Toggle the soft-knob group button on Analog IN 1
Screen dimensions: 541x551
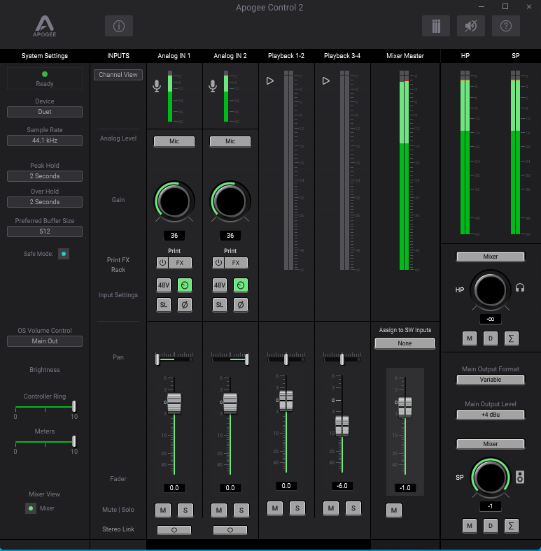(185, 285)
